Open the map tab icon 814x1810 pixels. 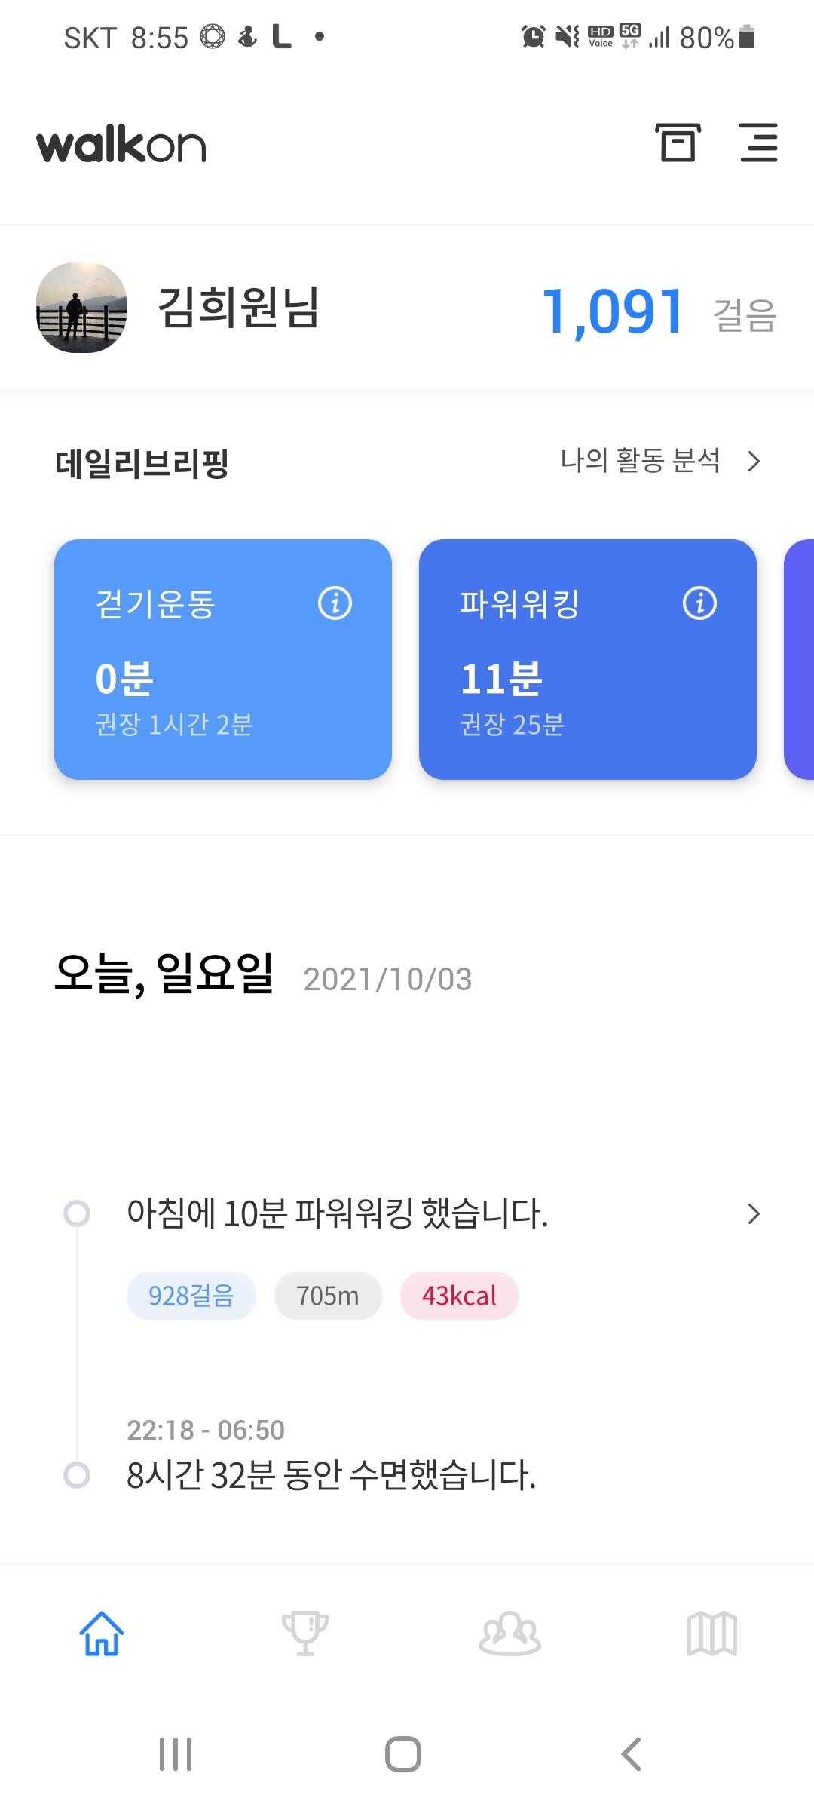pyautogui.click(x=712, y=1634)
